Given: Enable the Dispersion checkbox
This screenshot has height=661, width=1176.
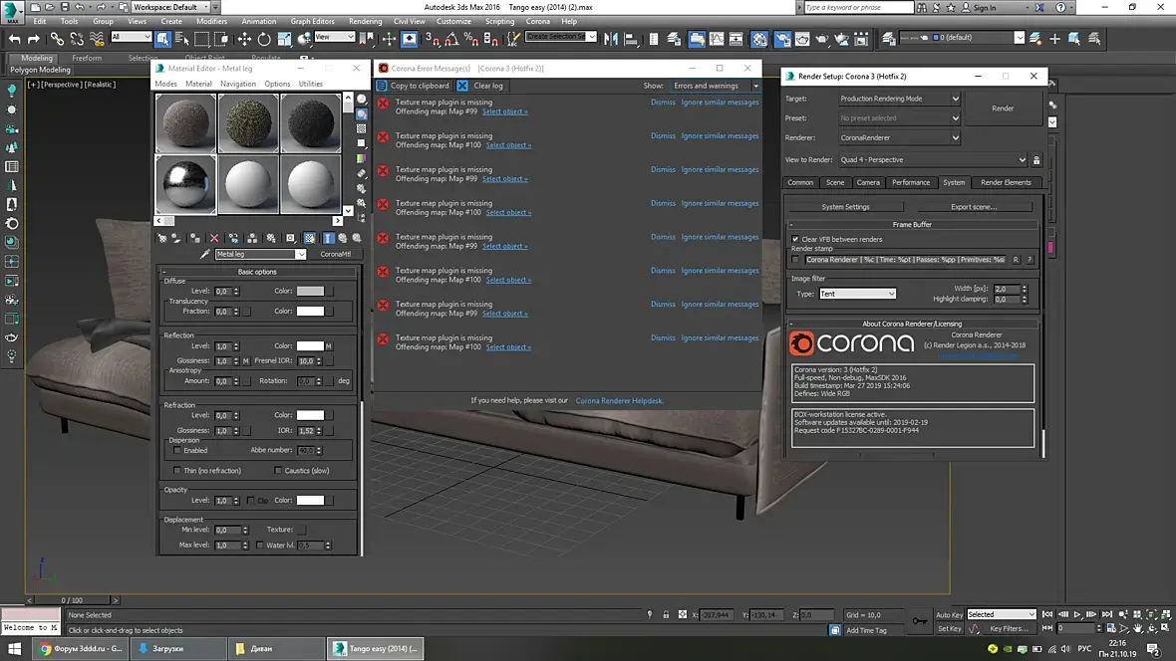Looking at the screenshot, I should [x=177, y=450].
